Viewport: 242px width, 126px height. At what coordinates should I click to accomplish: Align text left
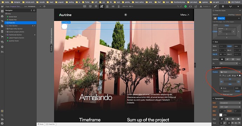tap(222, 119)
